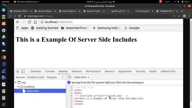The width and height of the screenshot is (192, 108).
Task: Click the site info icon before localhost
Action: [x=42, y=22]
